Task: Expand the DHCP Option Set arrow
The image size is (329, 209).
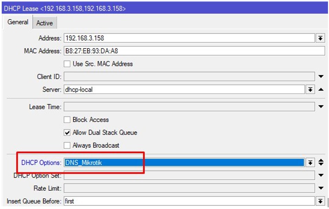Action: click(321, 176)
